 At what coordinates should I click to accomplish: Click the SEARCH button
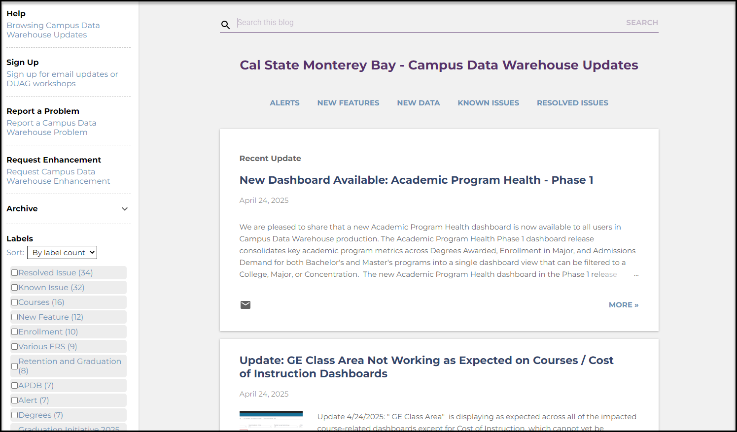(642, 23)
